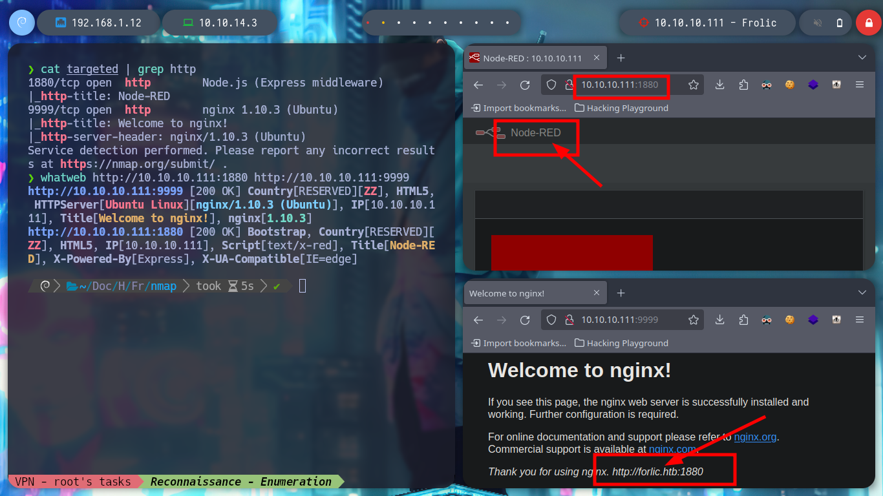Click the goggles-face extension icon in the nginx window
The height and width of the screenshot is (496, 883).
[x=767, y=320]
